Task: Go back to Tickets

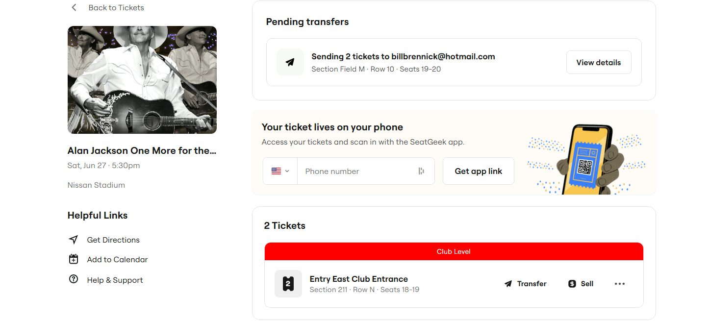Action: (116, 7)
